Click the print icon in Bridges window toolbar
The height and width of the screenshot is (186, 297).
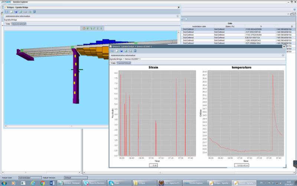(25, 12)
